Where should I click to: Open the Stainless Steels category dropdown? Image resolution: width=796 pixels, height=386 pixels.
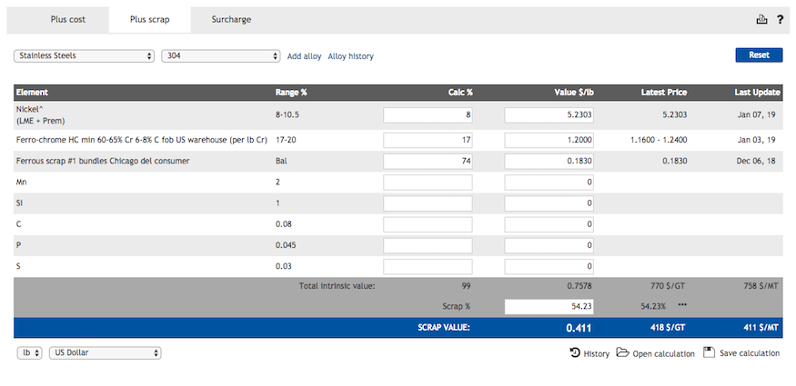click(x=84, y=55)
